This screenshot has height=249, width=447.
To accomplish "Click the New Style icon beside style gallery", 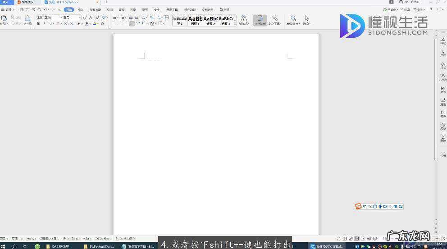I will coord(244,20).
